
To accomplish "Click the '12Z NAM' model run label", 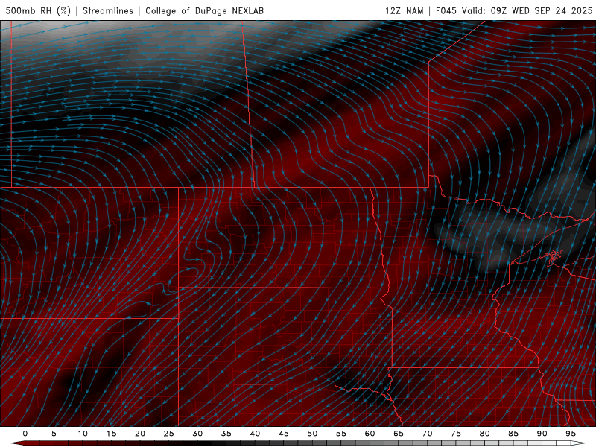I will 405,10.
